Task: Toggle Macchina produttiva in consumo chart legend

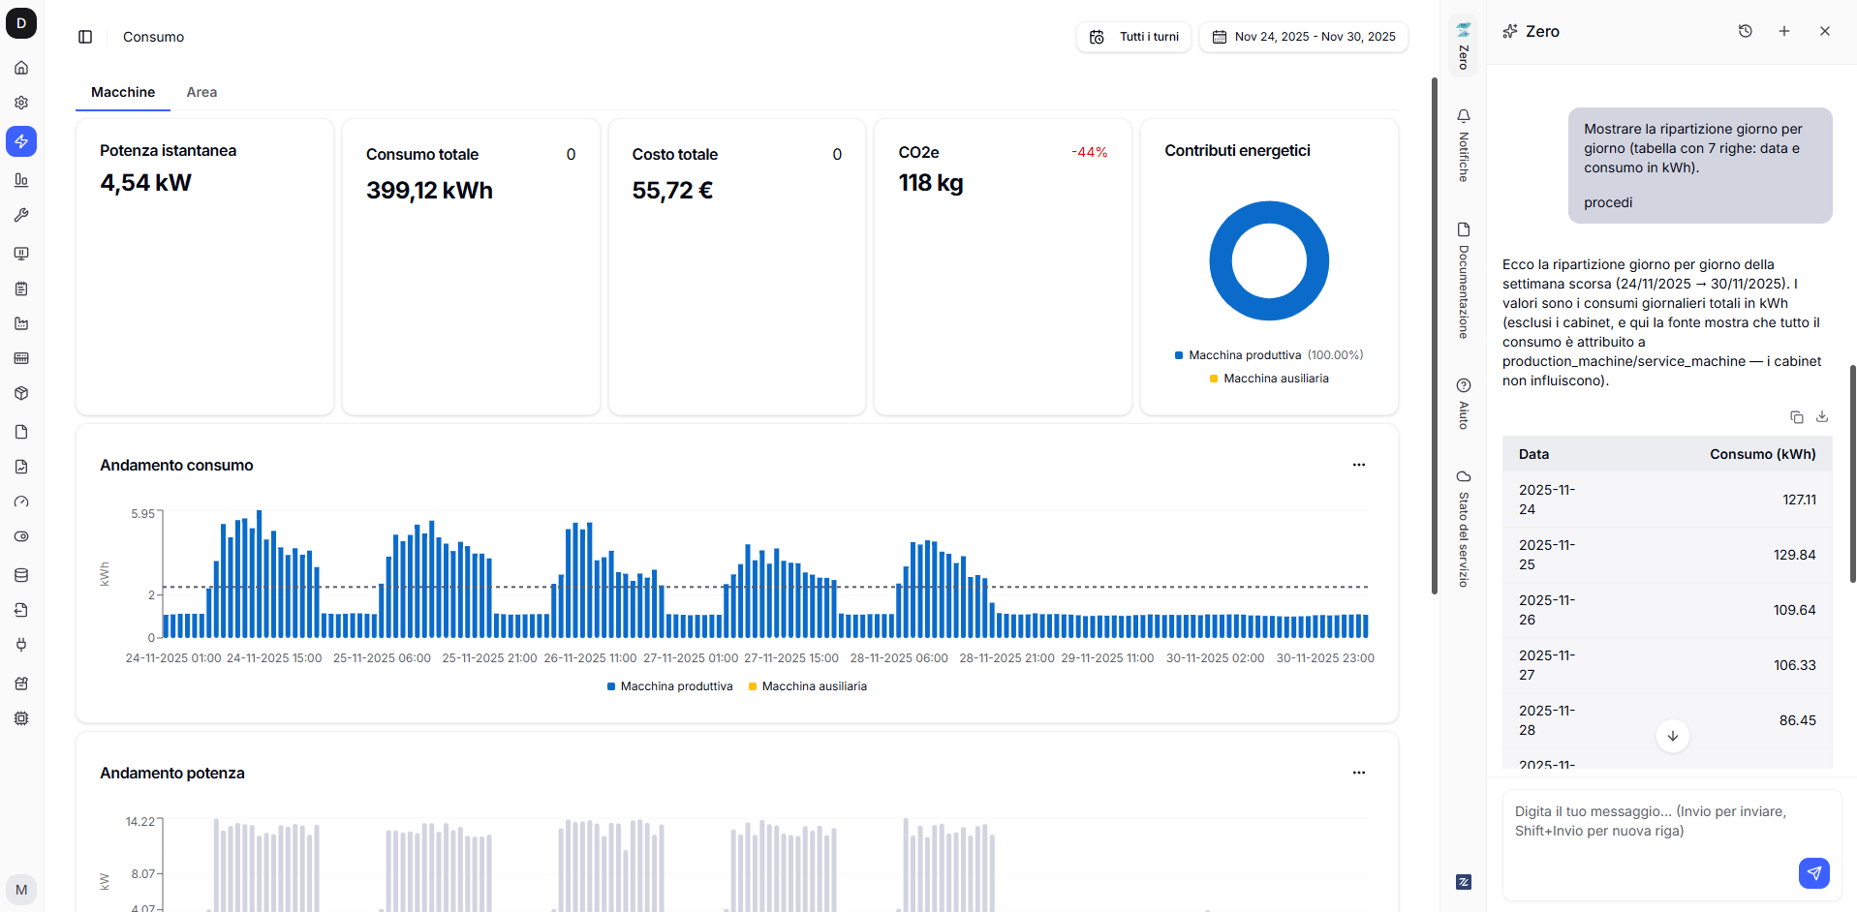Action: coord(670,686)
